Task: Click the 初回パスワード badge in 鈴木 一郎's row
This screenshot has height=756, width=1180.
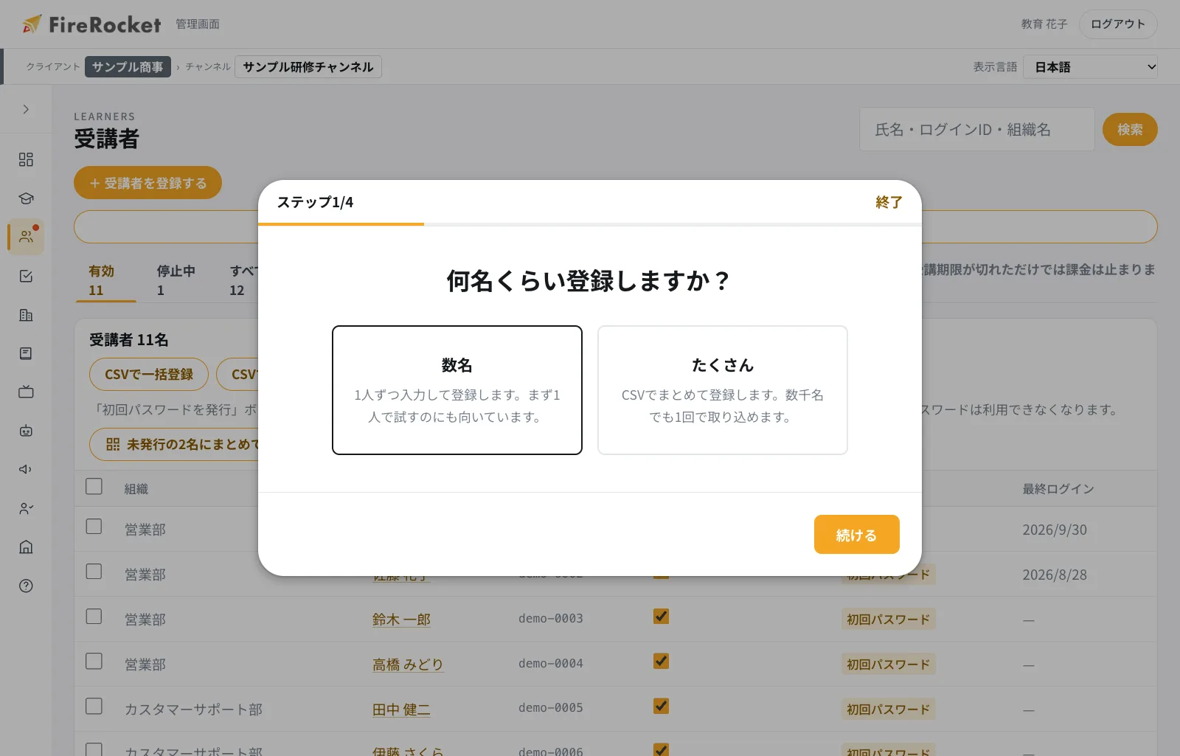Action: 889,620
